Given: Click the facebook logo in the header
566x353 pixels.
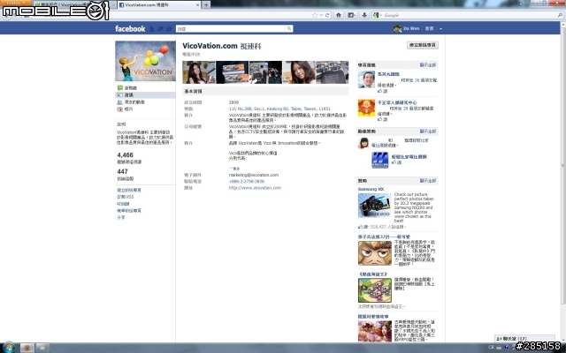Looking at the screenshot, I should tap(130, 29).
